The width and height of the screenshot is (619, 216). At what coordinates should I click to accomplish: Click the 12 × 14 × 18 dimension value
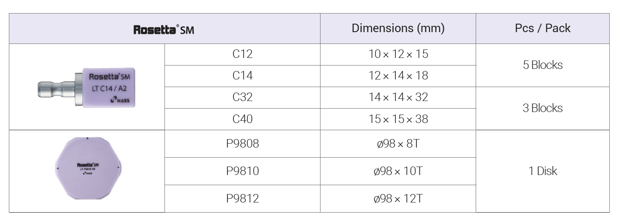[x=398, y=76]
